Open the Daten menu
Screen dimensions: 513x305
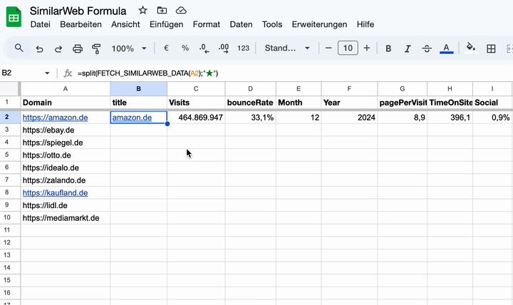click(x=241, y=24)
